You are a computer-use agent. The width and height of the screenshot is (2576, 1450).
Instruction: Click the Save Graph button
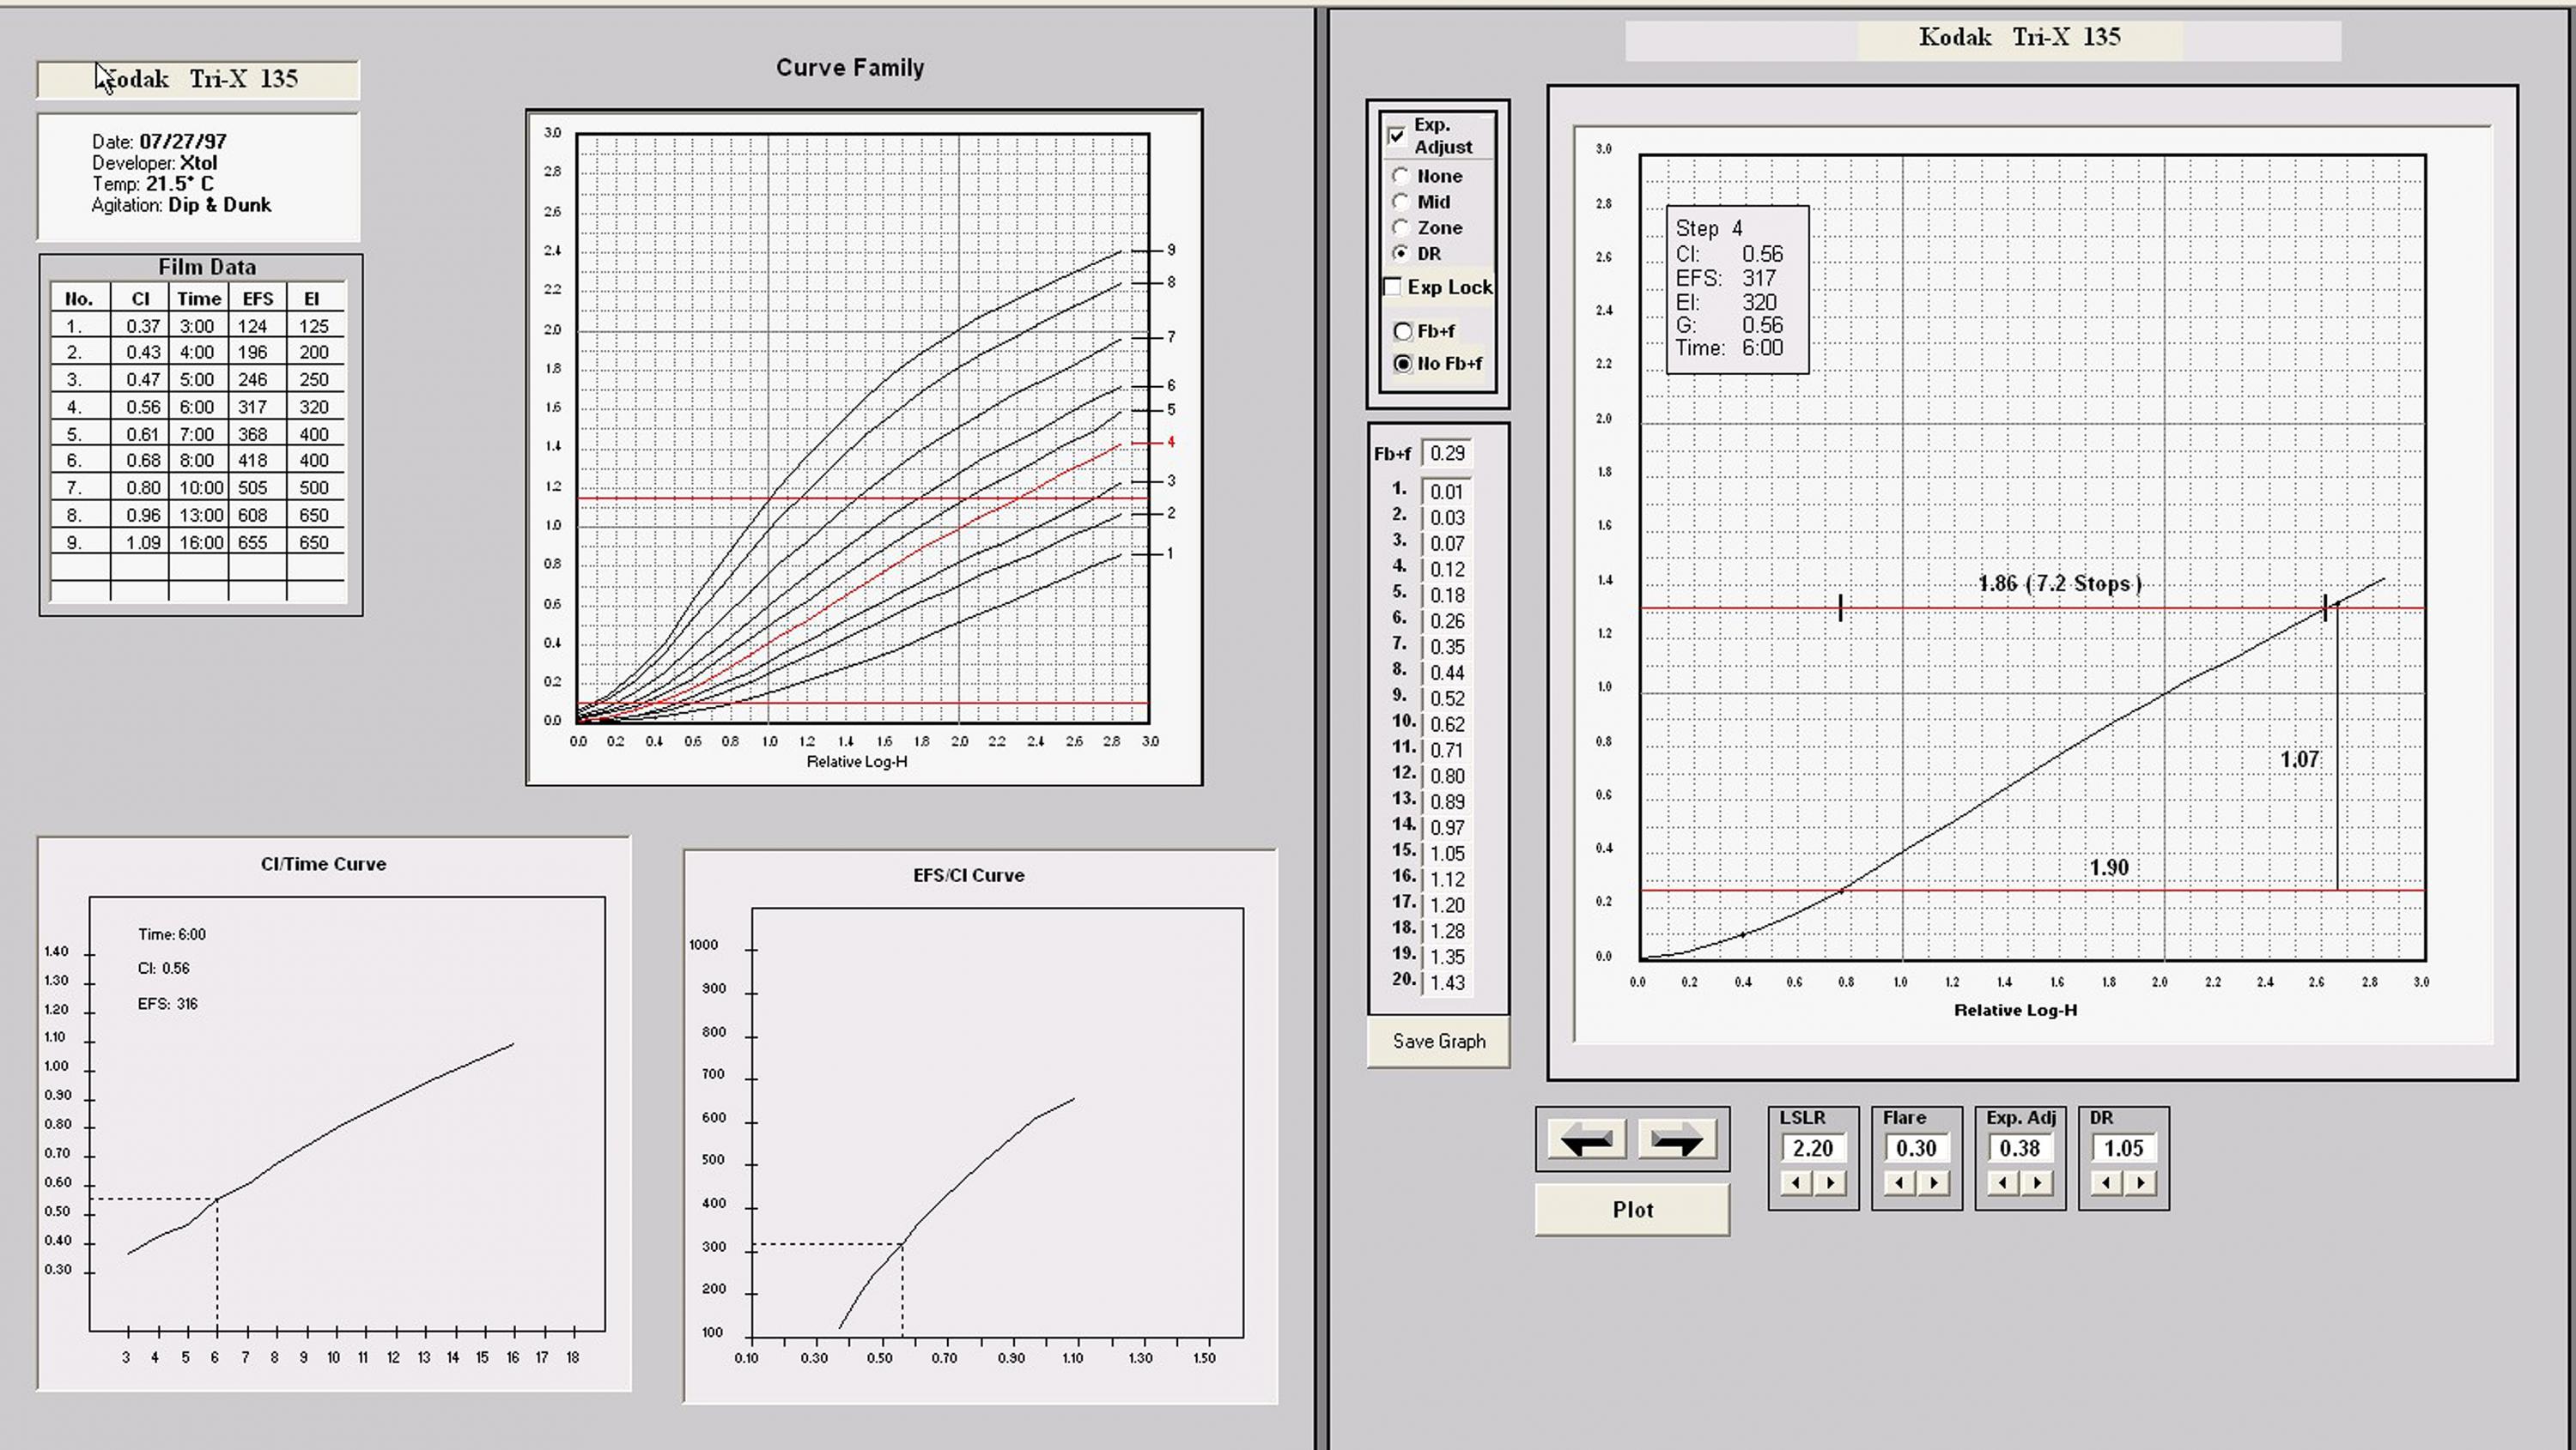(x=1439, y=1042)
